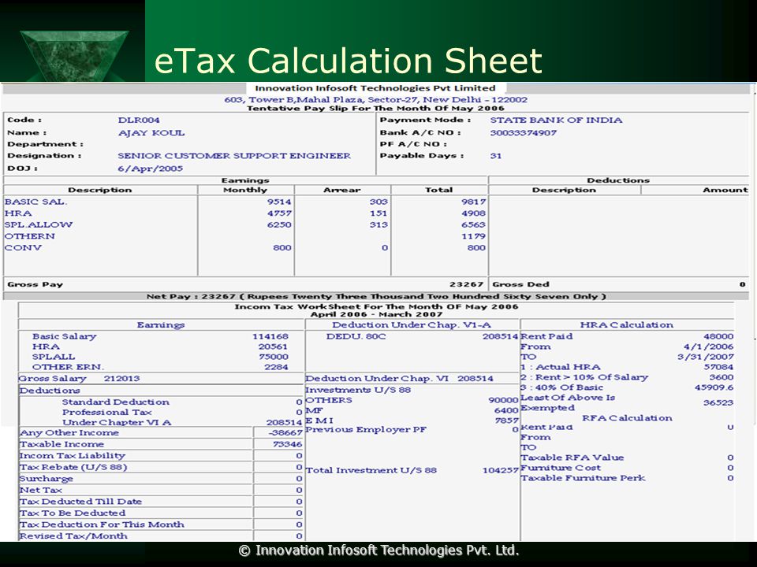Click the BASIC SAL. monthly value 9514
Viewport: 757px width, 567px height.
tap(279, 202)
